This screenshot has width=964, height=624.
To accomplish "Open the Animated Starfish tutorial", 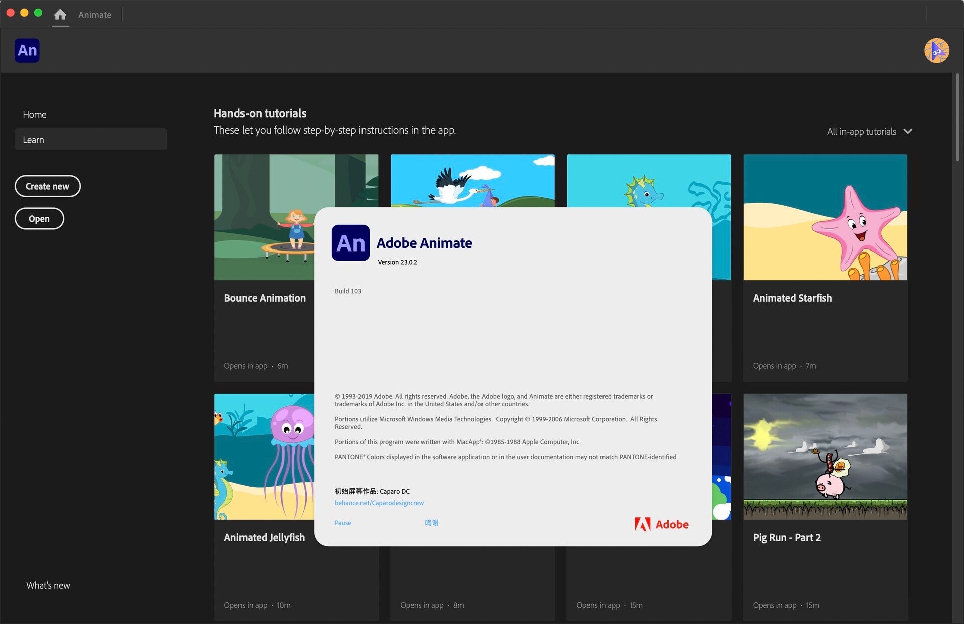I will [825, 217].
